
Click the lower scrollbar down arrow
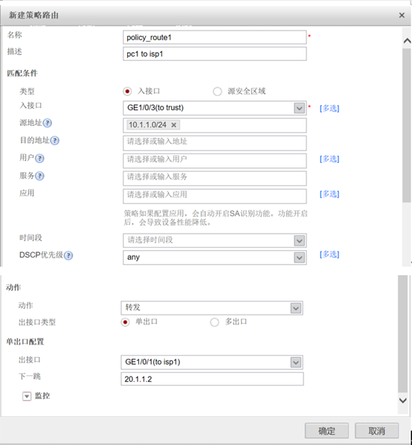[x=403, y=400]
